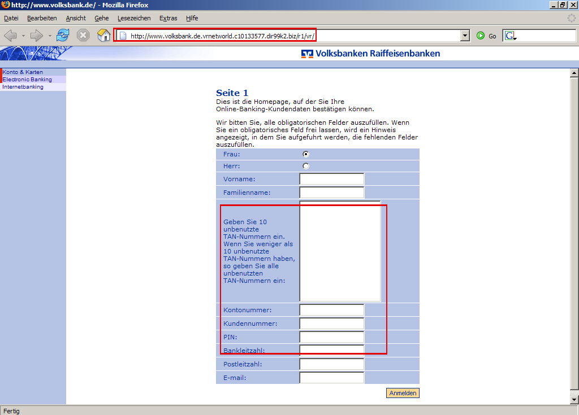Click the Seite 1 heading text

232,93
